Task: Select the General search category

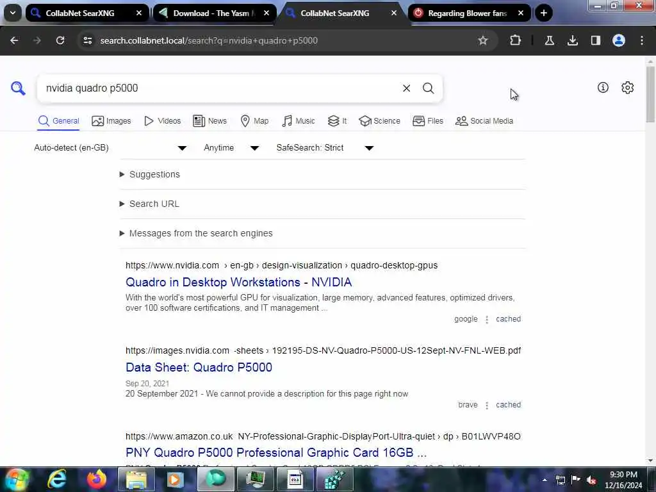Action: [x=58, y=121]
